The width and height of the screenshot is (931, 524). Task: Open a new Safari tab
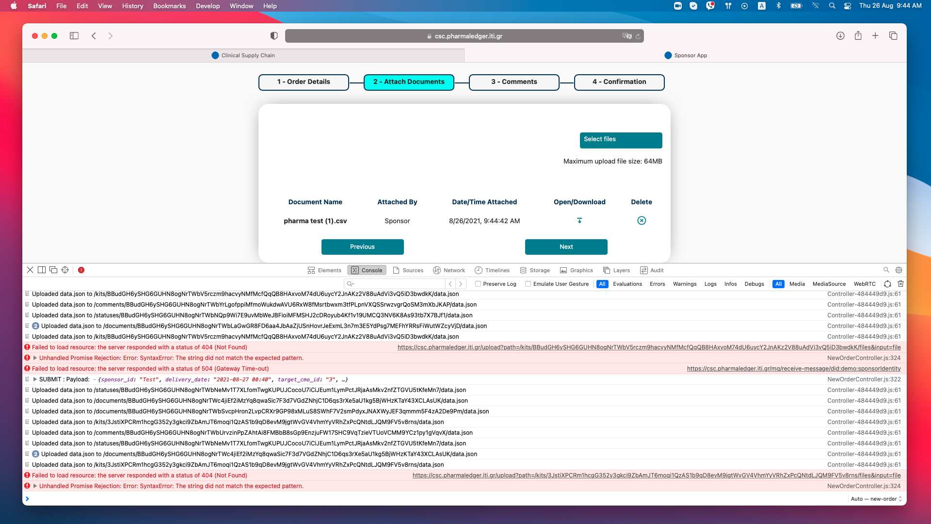click(x=875, y=36)
